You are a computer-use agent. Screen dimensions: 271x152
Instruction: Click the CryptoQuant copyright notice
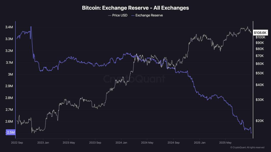click(x=247, y=147)
